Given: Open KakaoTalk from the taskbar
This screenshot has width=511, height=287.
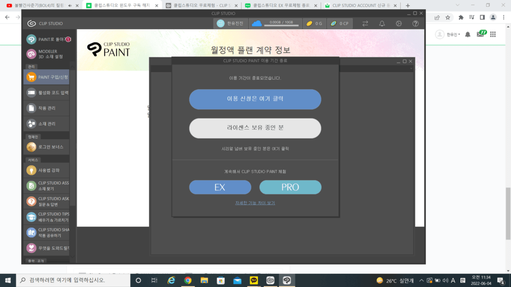Looking at the screenshot, I should [x=253, y=280].
